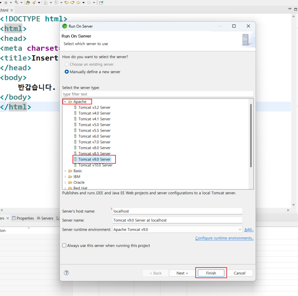Click the Search flashlight toolbar icon
The width and height of the screenshot is (298, 296).
click(34, 3)
